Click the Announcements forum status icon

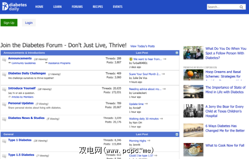pyautogui.click(x=4, y=60)
